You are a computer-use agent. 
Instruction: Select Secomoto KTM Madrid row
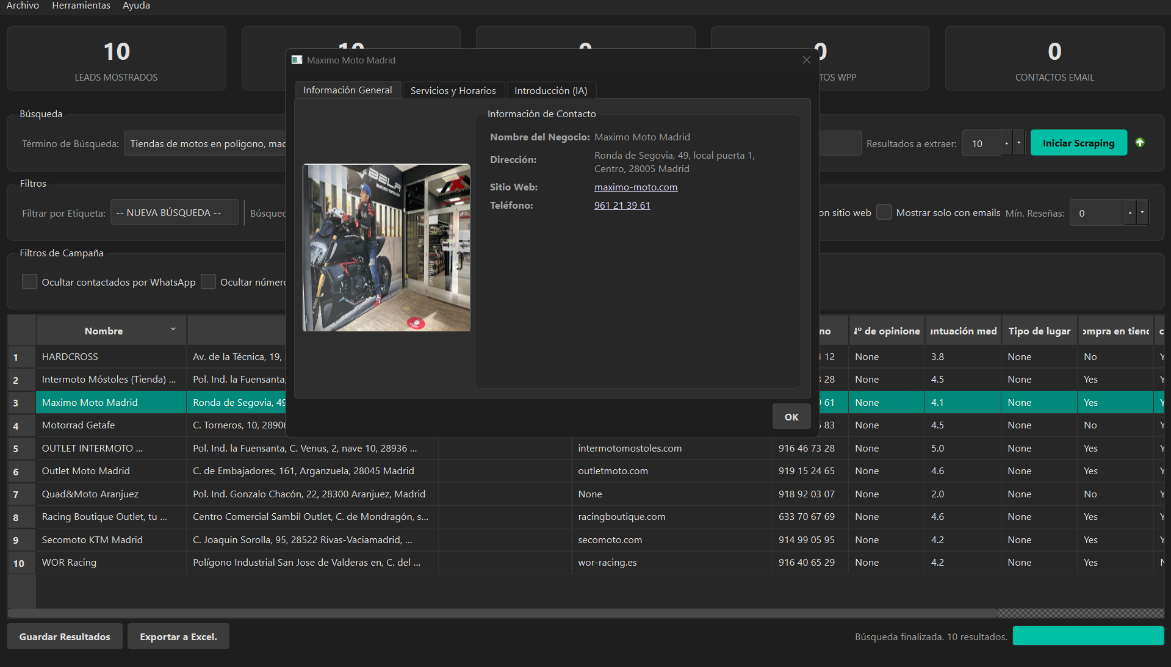[111, 539]
